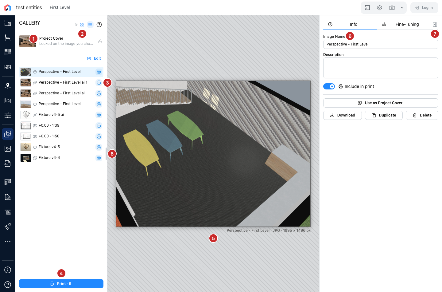Click the Print · 9 button
This screenshot has height=292, width=442.
[x=61, y=284]
